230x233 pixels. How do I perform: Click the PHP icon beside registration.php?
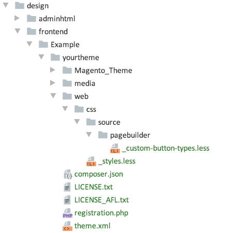pyautogui.click(x=68, y=213)
